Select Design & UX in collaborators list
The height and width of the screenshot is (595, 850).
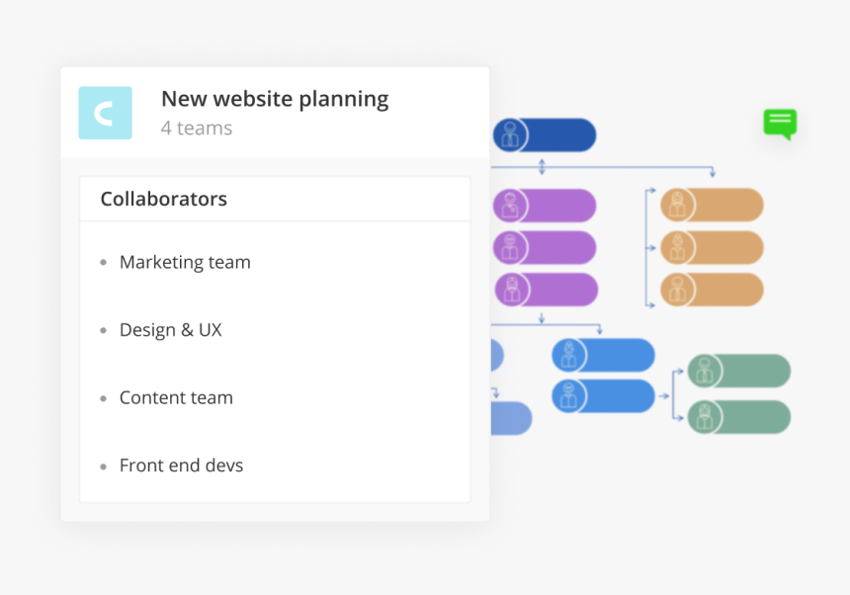(170, 330)
